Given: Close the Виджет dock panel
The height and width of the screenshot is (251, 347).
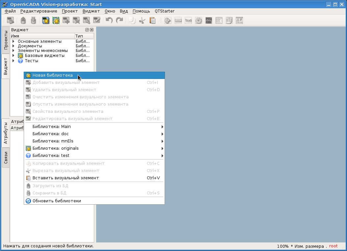Looking at the screenshot, I should [x=92, y=30].
